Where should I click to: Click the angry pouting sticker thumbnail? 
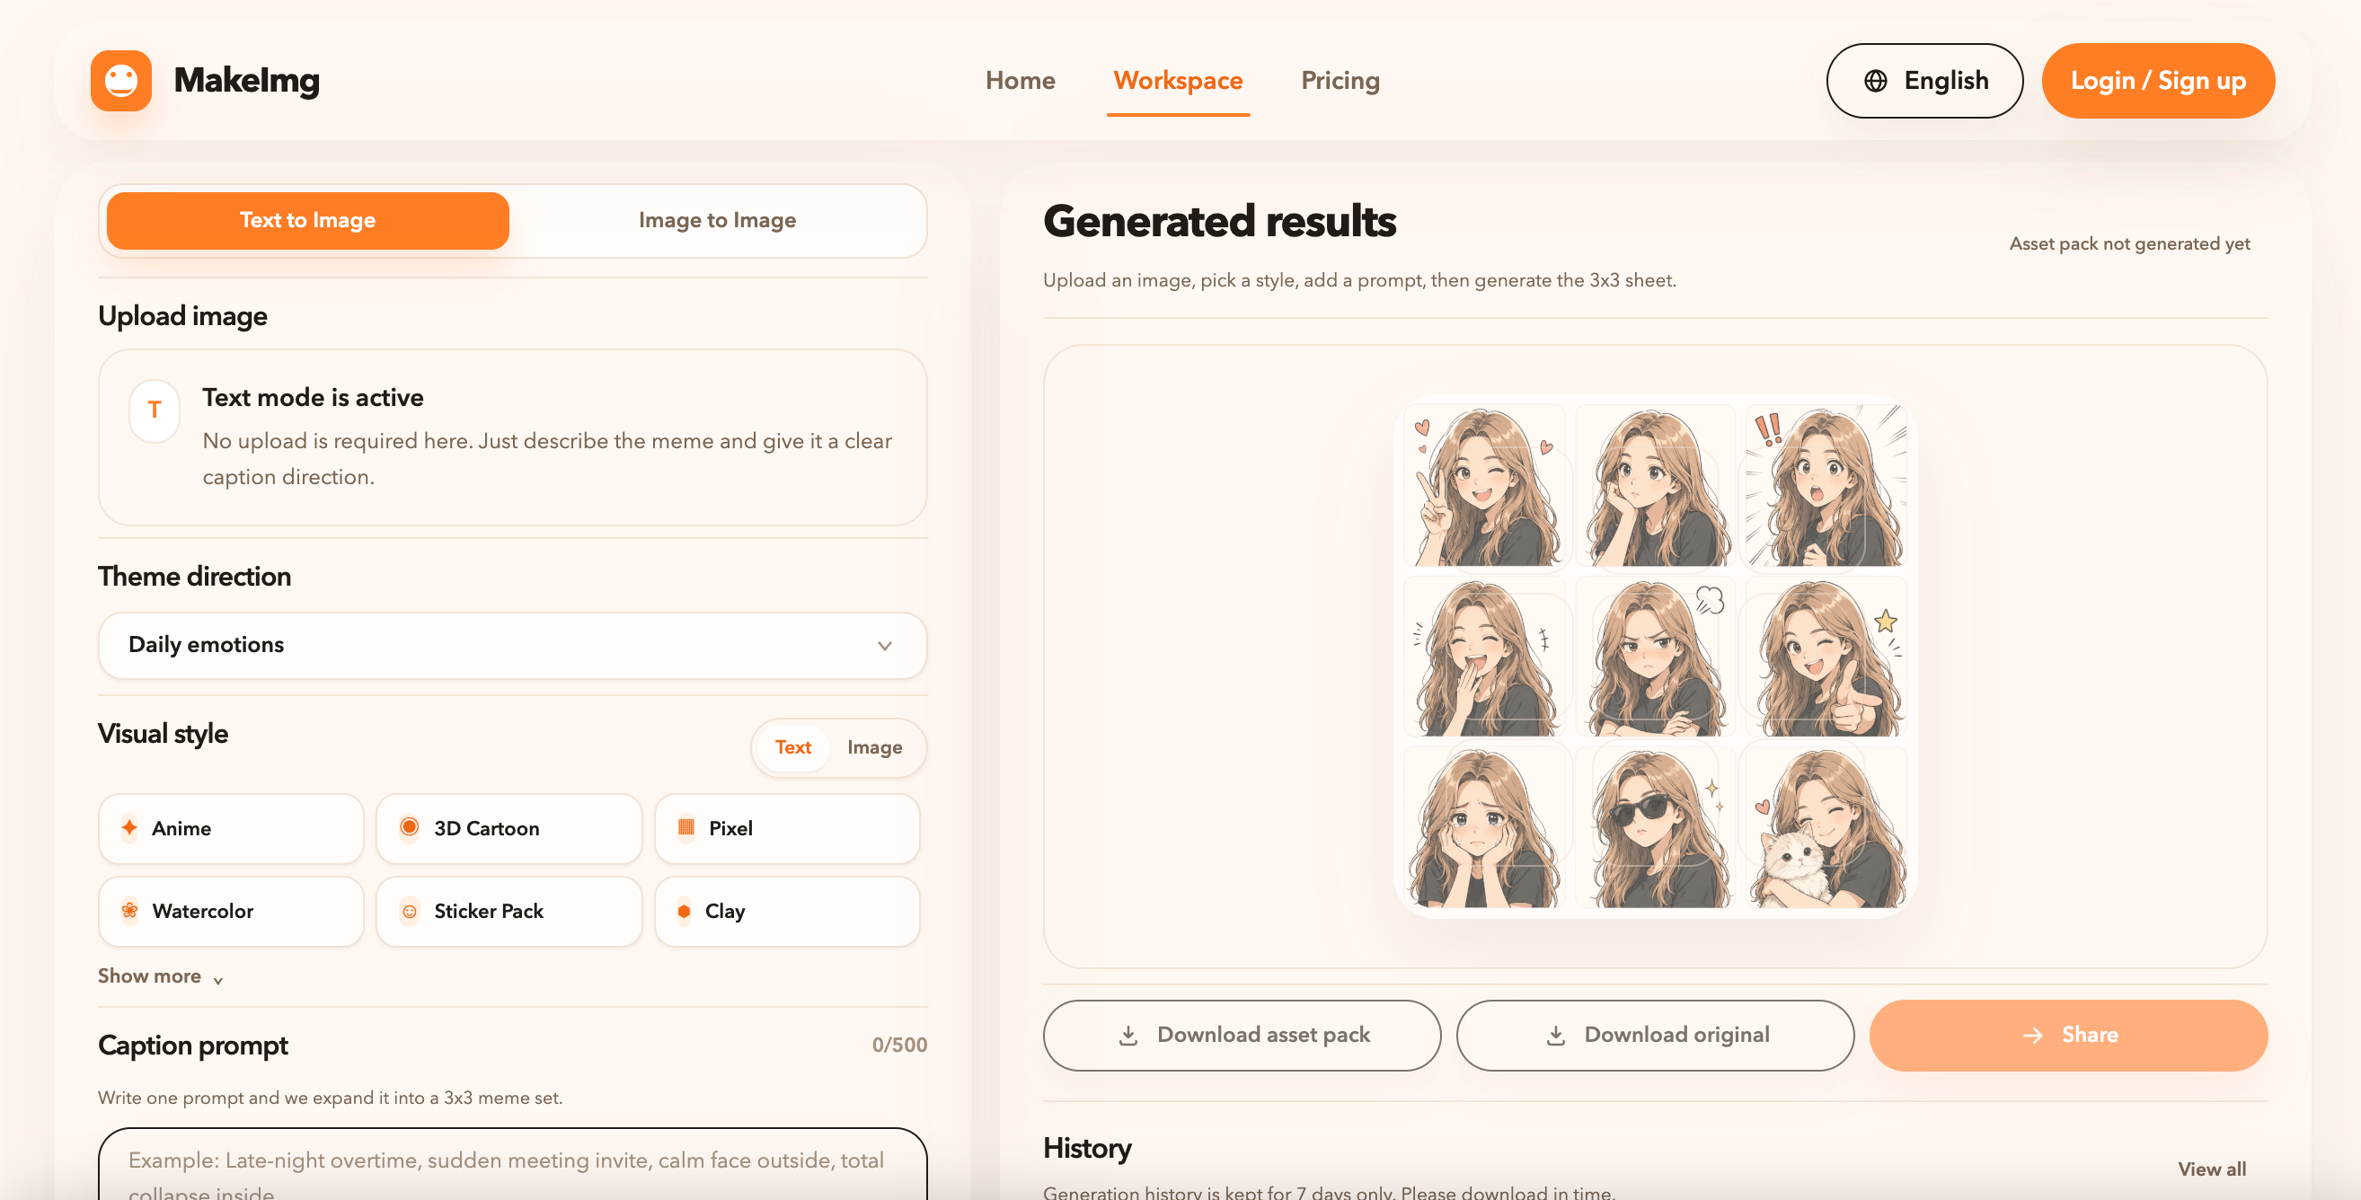tap(1655, 657)
